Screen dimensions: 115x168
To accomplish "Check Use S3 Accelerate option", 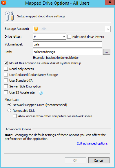I will click(x=6, y=92).
